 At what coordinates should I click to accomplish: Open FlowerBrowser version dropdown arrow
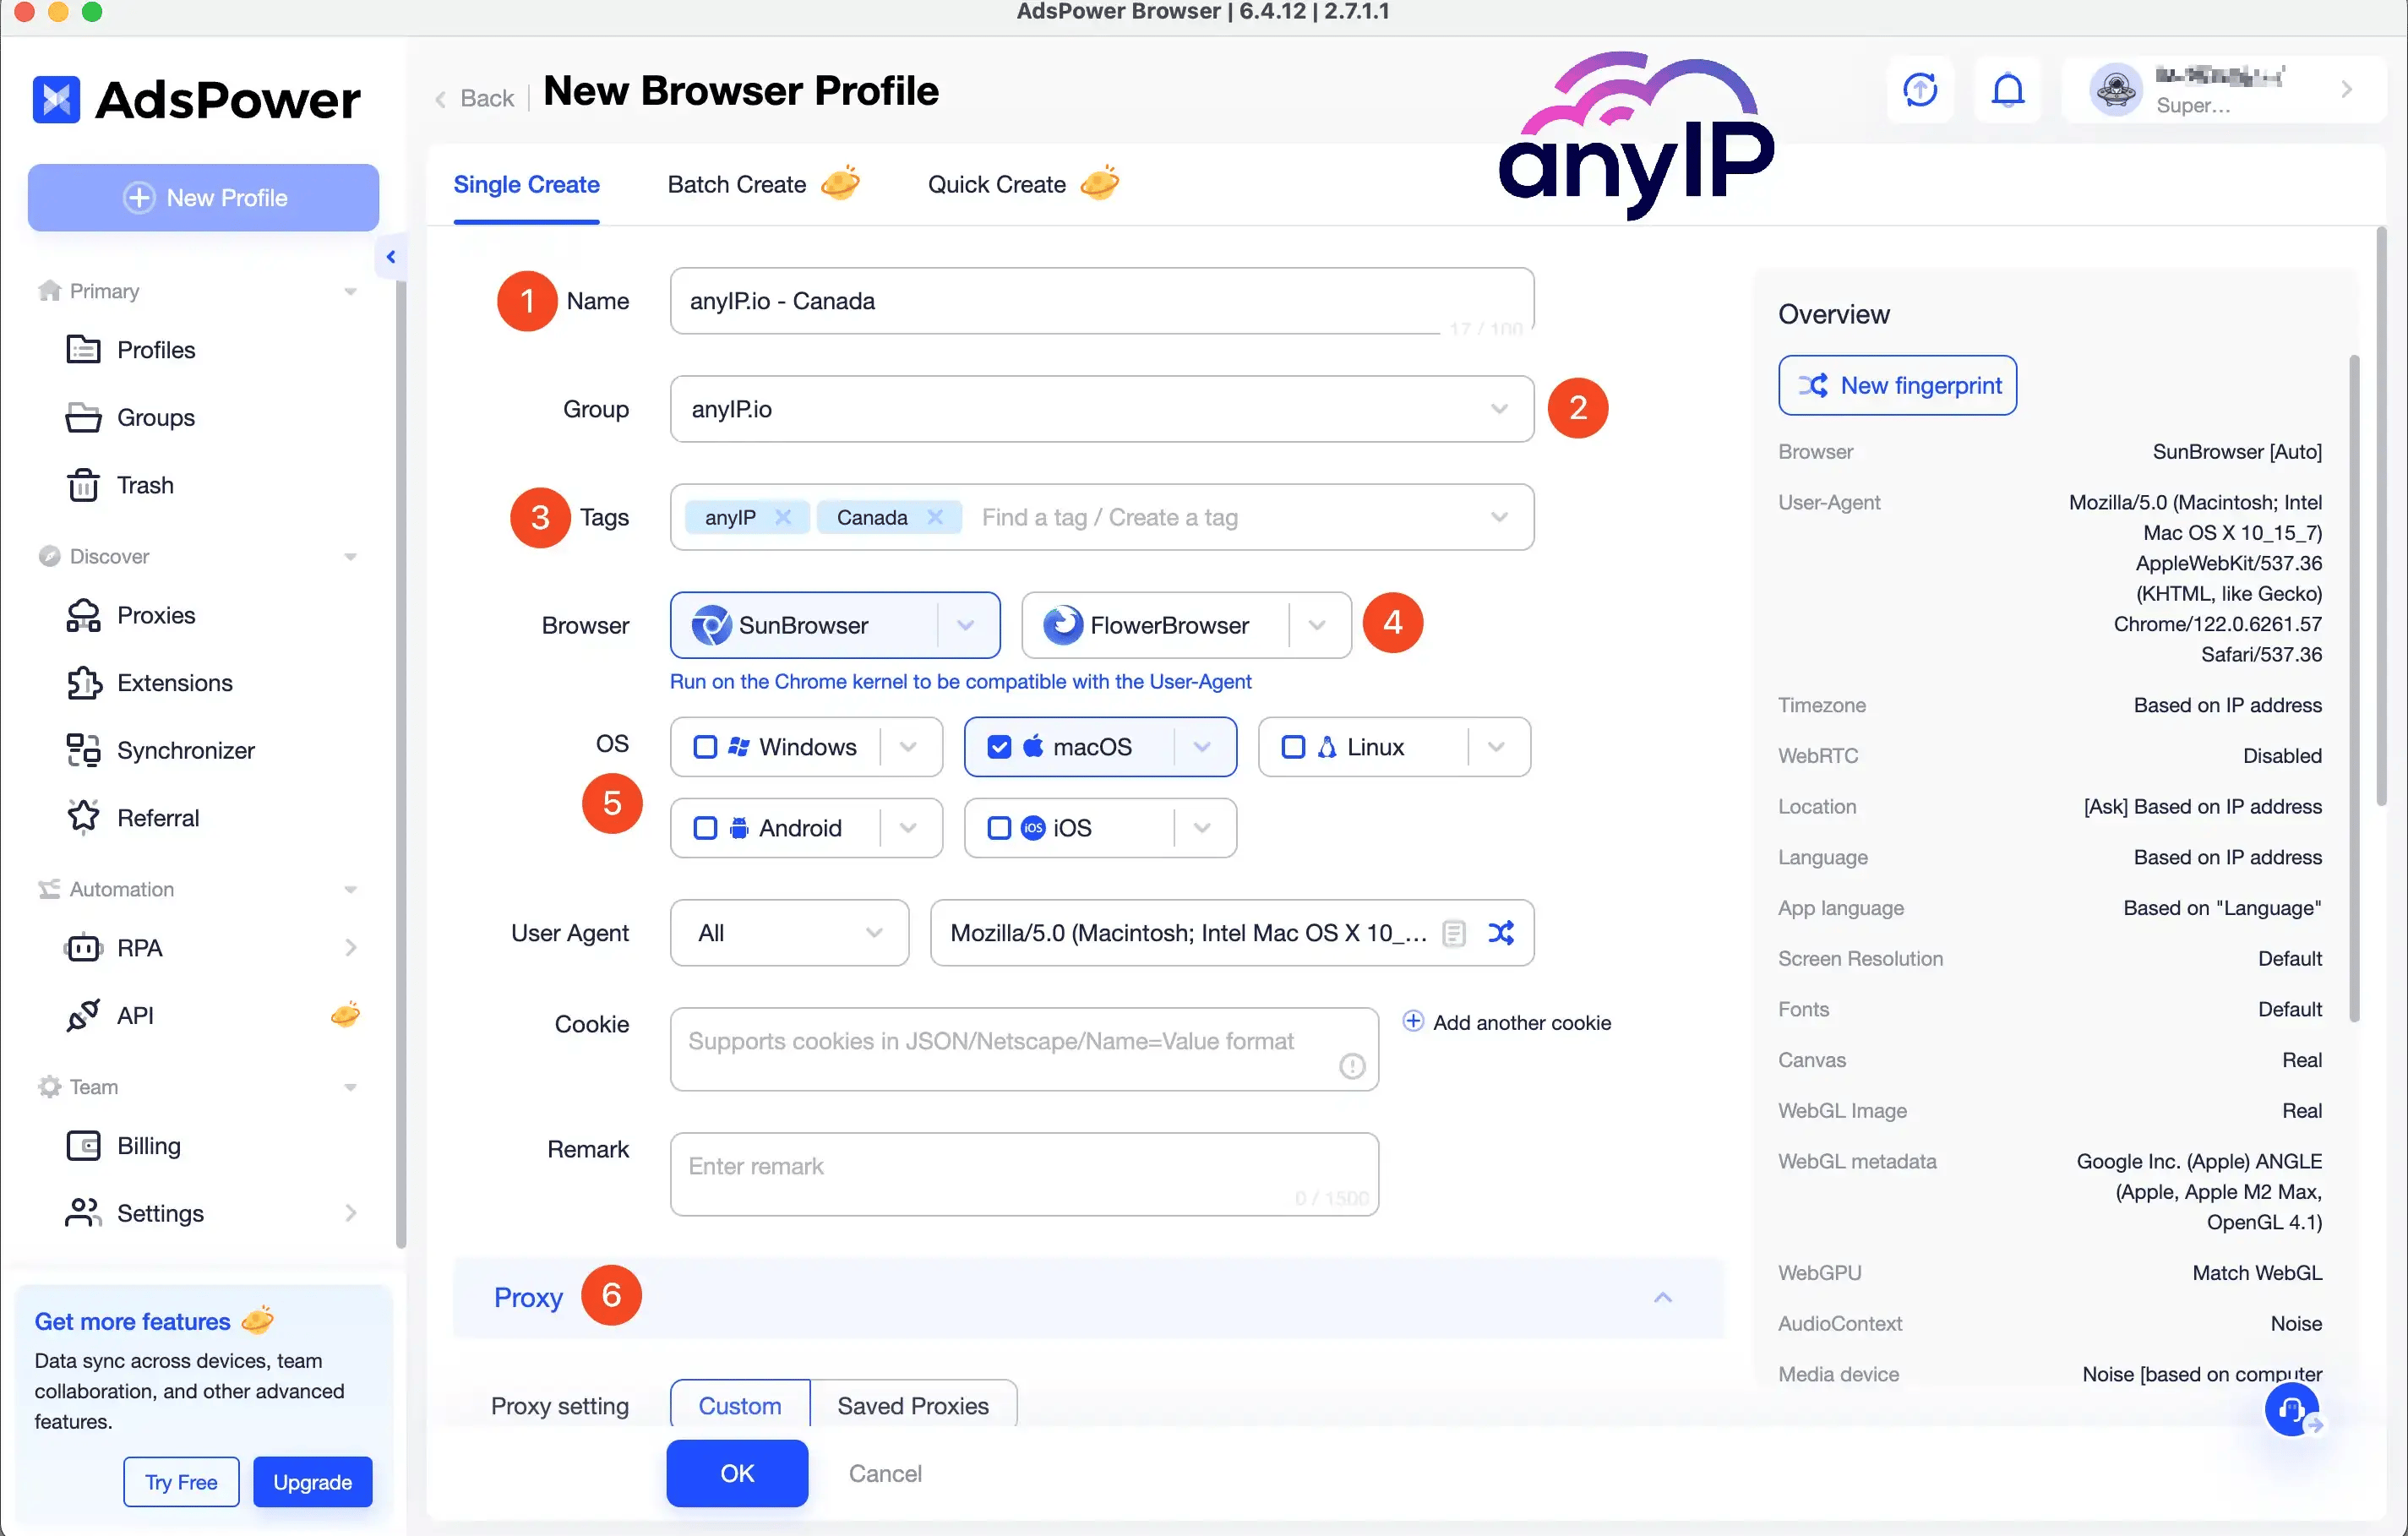(x=1317, y=625)
